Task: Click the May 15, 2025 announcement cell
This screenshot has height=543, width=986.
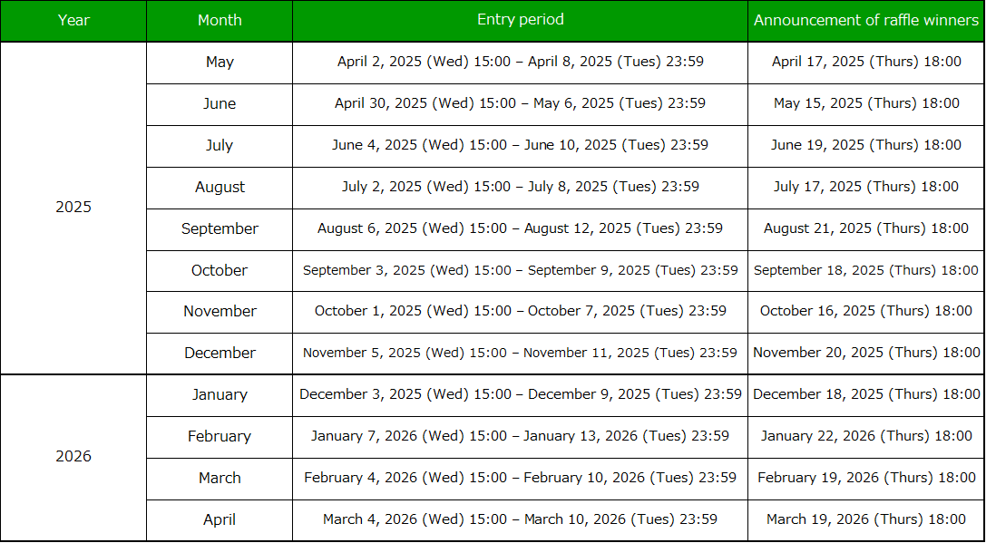Action: 866,103
